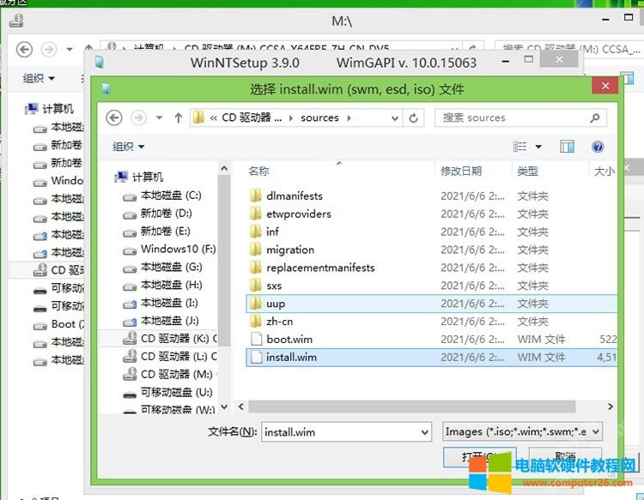Open the 组织 menu in file dialog

click(128, 147)
